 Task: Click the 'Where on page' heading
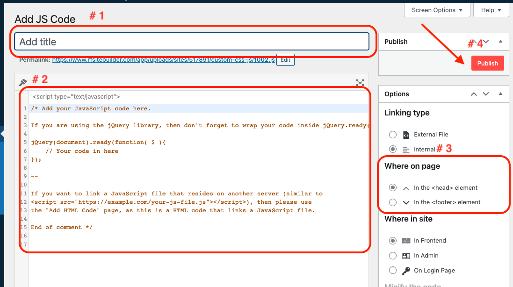(x=412, y=166)
